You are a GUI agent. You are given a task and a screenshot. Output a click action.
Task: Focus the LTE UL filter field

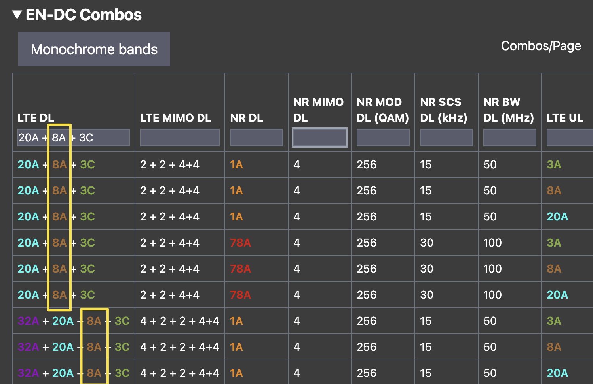coord(569,137)
